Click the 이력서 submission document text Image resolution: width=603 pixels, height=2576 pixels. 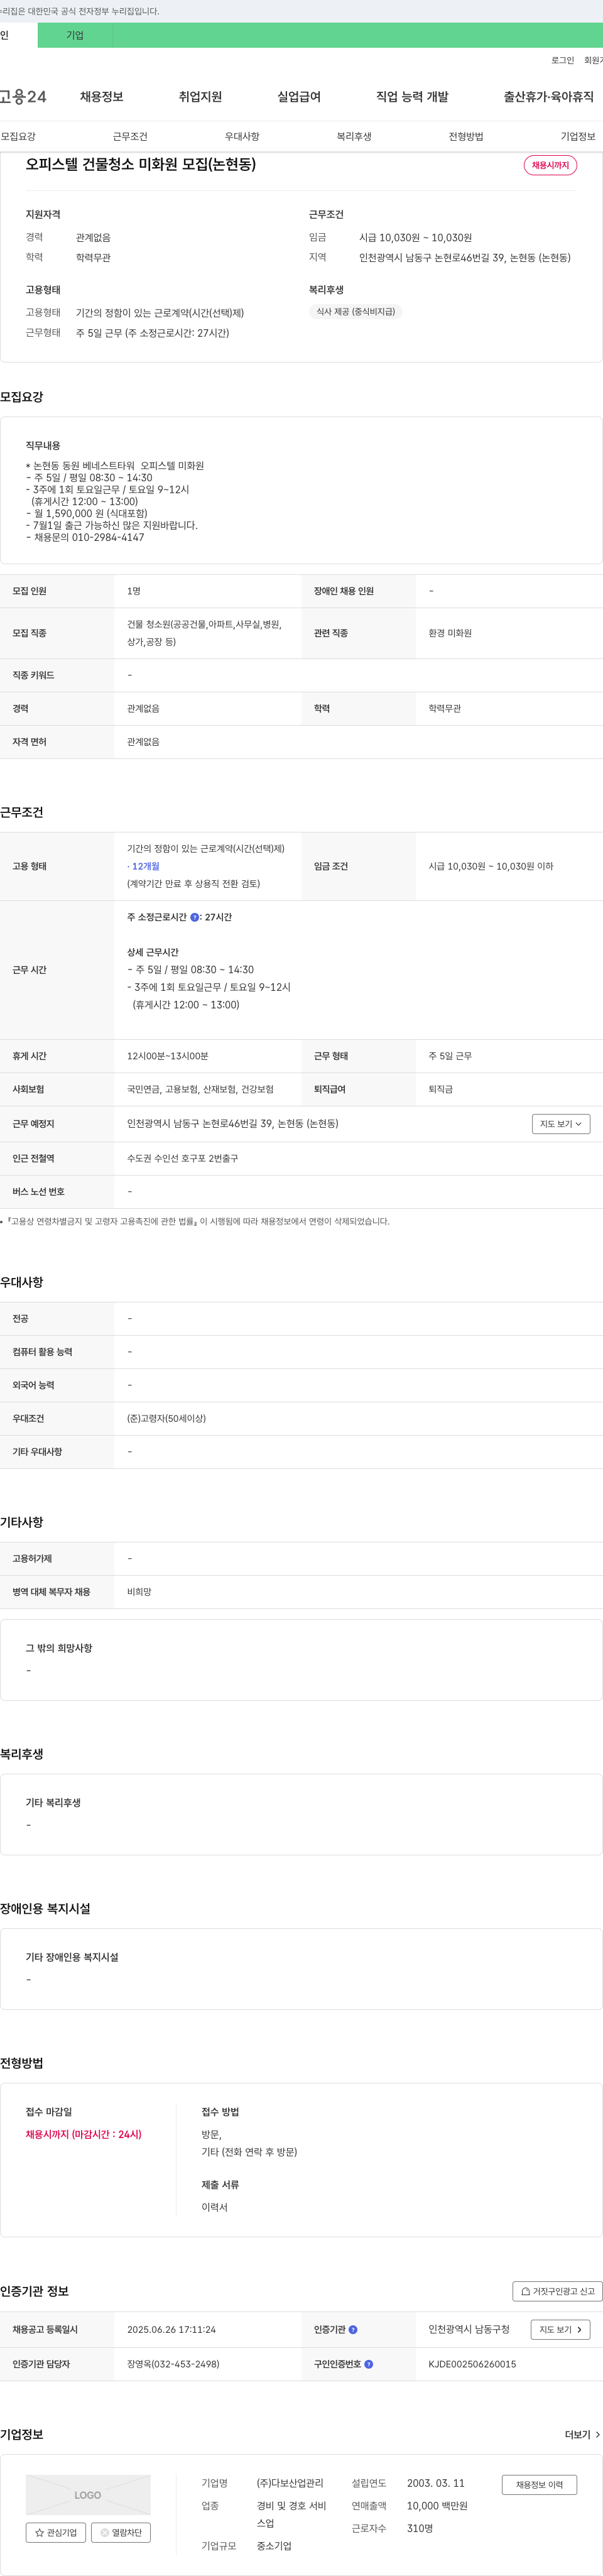pos(214,2207)
